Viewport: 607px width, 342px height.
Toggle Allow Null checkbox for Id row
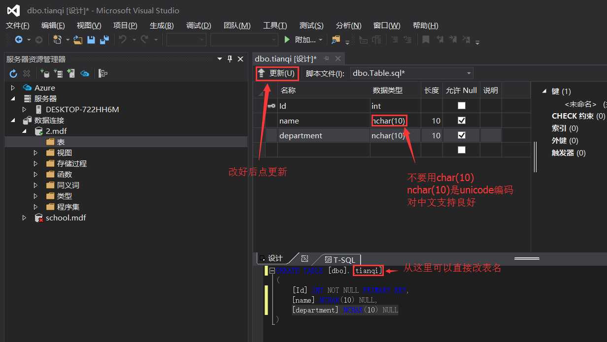click(x=462, y=106)
